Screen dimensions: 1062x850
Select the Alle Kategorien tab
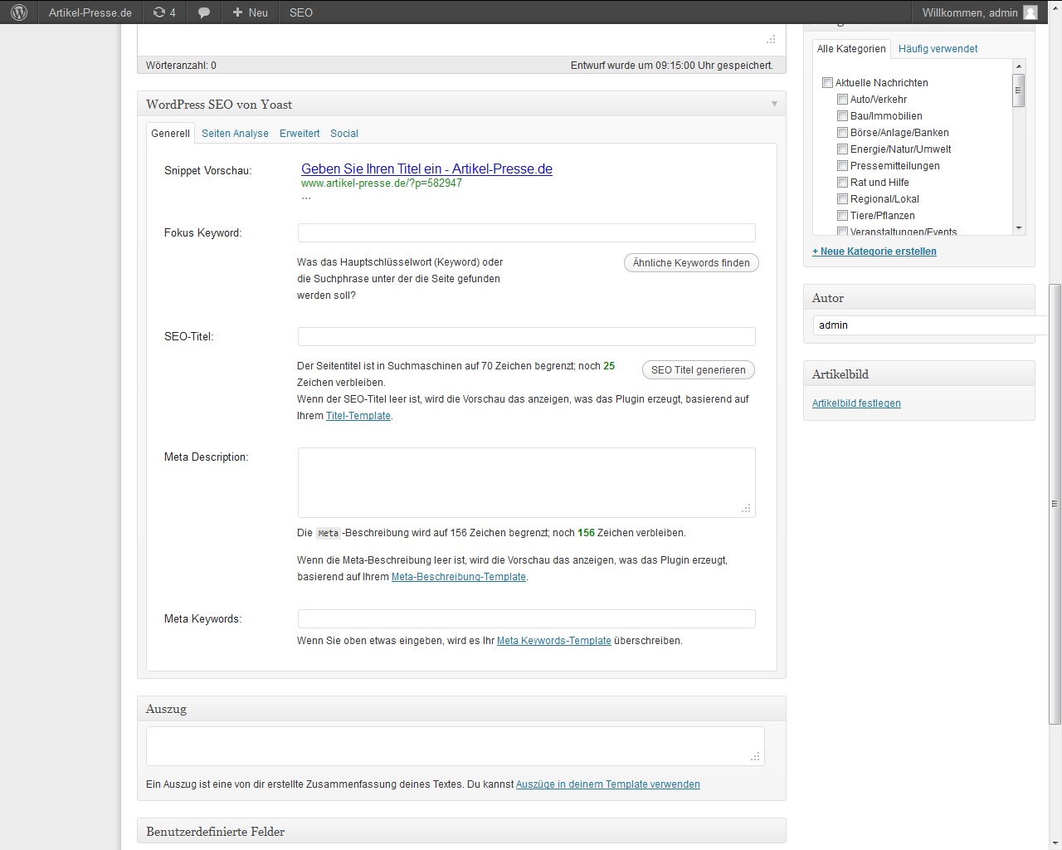click(x=851, y=49)
